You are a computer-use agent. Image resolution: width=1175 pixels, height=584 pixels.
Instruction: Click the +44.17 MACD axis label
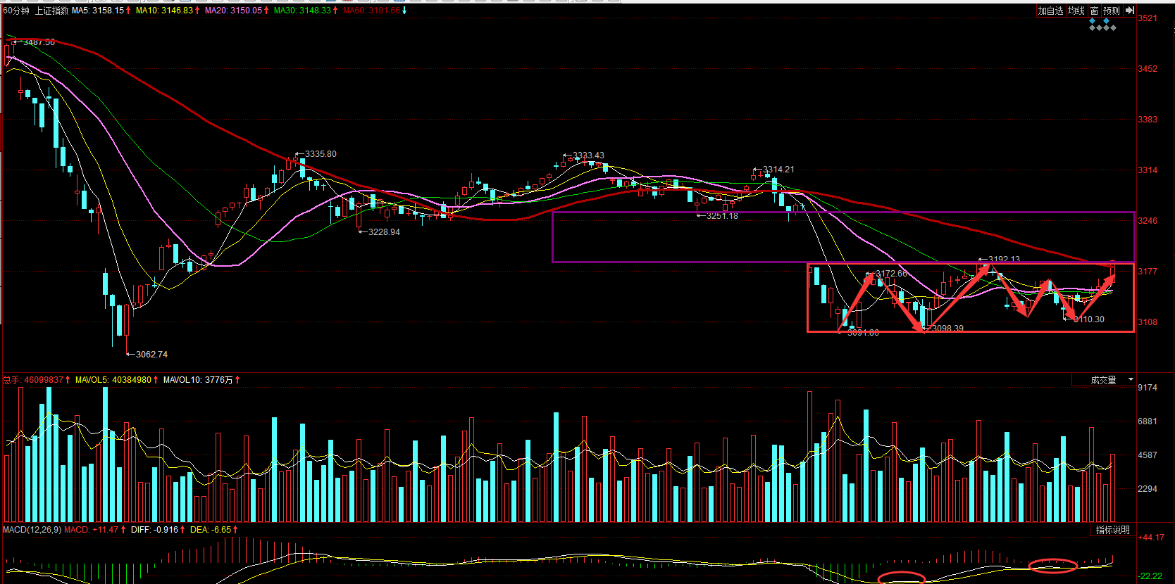1151,538
